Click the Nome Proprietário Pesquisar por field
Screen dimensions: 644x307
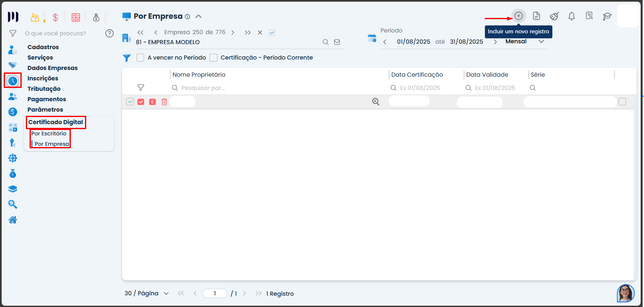[x=275, y=88]
